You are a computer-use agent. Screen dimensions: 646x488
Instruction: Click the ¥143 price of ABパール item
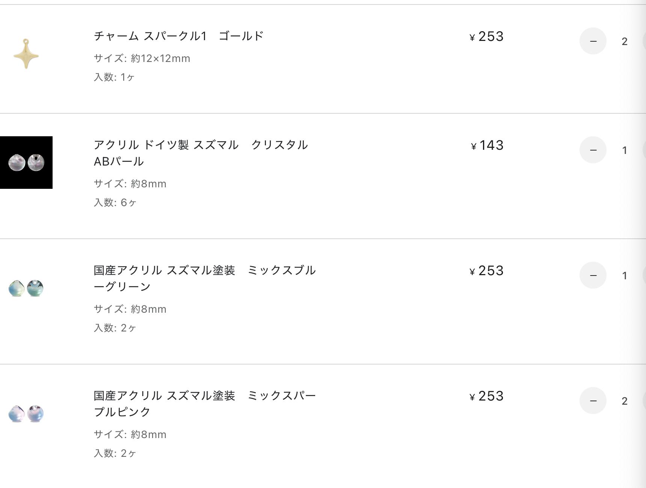click(x=487, y=145)
